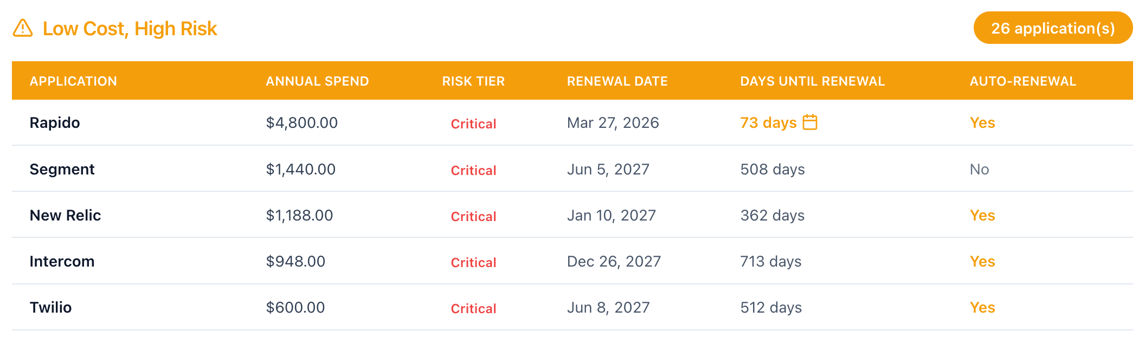Open the Rapido application entry
The width and height of the screenshot is (1145, 337).
(54, 122)
